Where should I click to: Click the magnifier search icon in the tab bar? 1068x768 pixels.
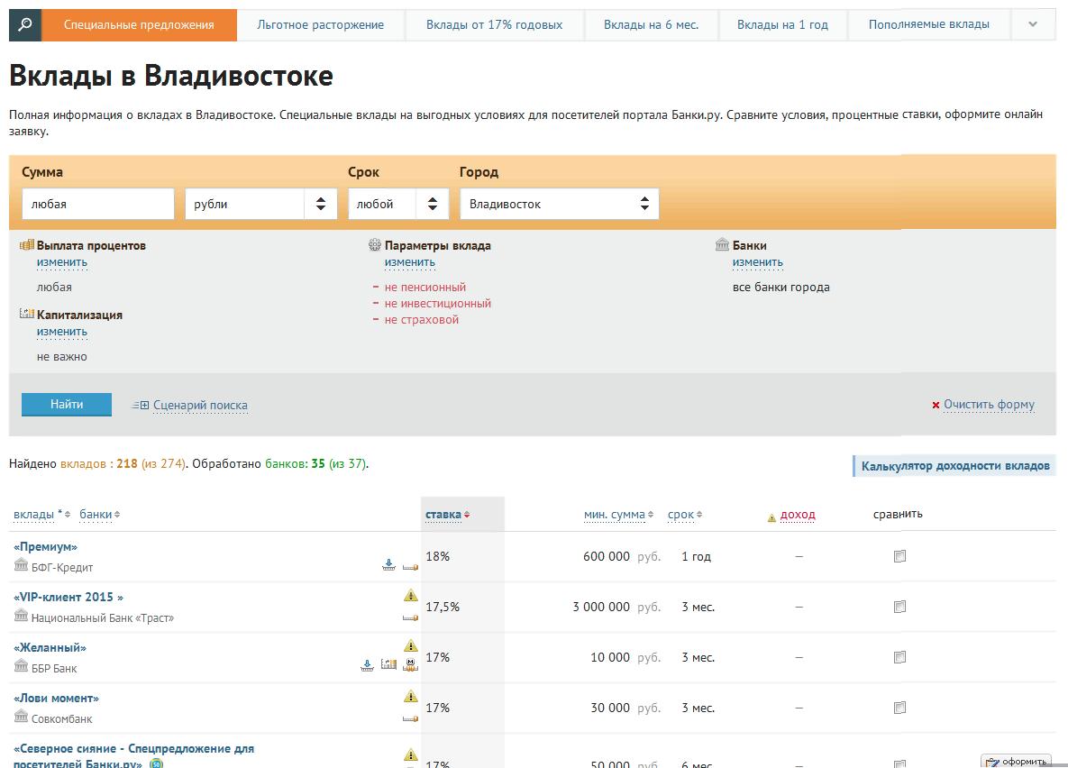pyautogui.click(x=25, y=25)
